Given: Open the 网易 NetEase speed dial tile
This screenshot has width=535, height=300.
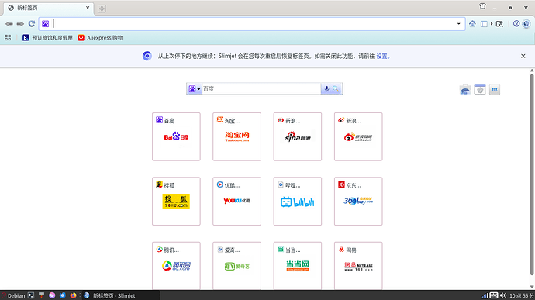Looking at the screenshot, I should pos(358,266).
